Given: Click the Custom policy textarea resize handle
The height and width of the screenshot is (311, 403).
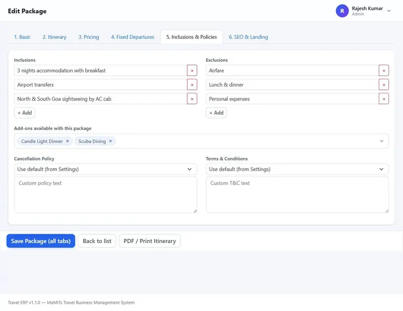Looking at the screenshot, I should 195,211.
